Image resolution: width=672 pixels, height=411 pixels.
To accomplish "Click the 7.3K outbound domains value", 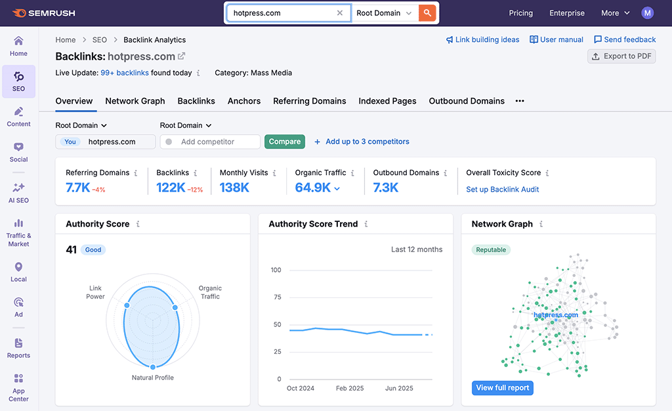I will coord(386,188).
